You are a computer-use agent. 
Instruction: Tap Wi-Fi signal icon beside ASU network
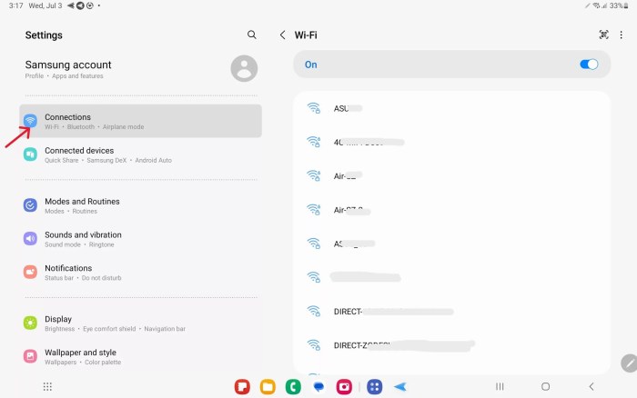[x=314, y=108]
